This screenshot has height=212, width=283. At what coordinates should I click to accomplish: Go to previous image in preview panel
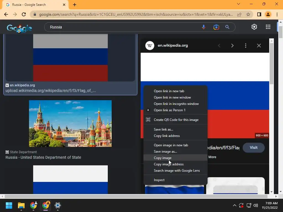point(219,46)
